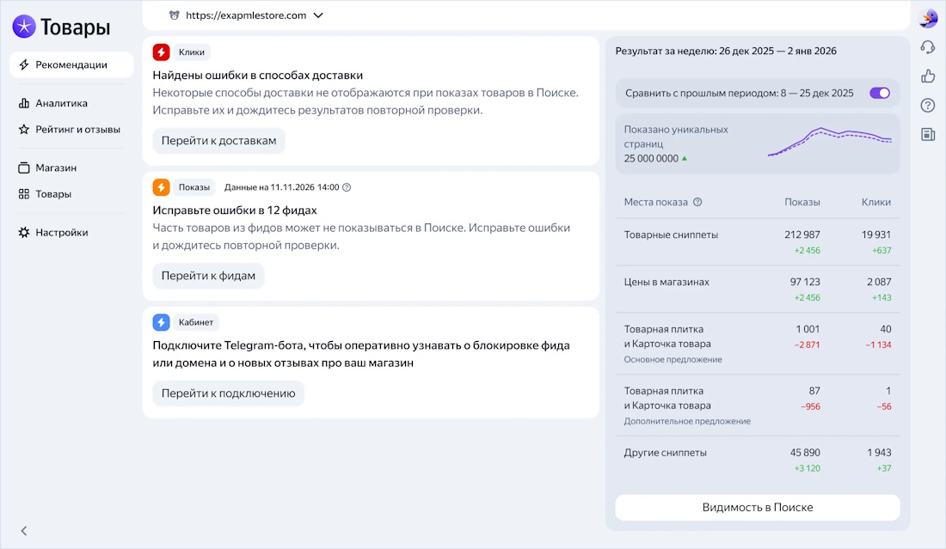Collapse the sidebar with the chevron arrow
Screen dimensions: 946x549
(23, 531)
